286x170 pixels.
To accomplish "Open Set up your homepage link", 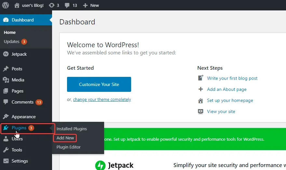I will tap(230, 100).
